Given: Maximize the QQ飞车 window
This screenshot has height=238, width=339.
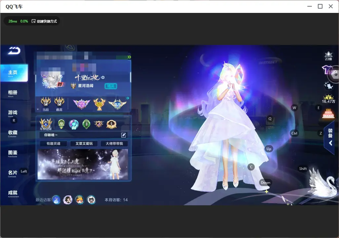Looking at the screenshot, I should click(320, 6).
